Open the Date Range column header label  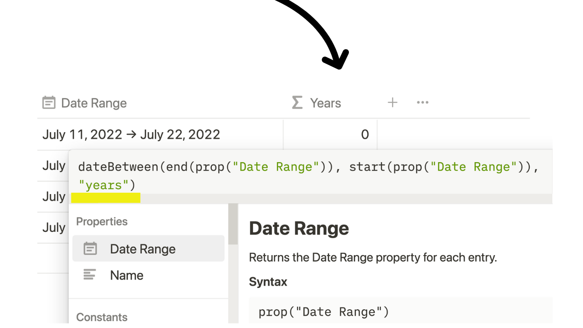click(x=94, y=103)
